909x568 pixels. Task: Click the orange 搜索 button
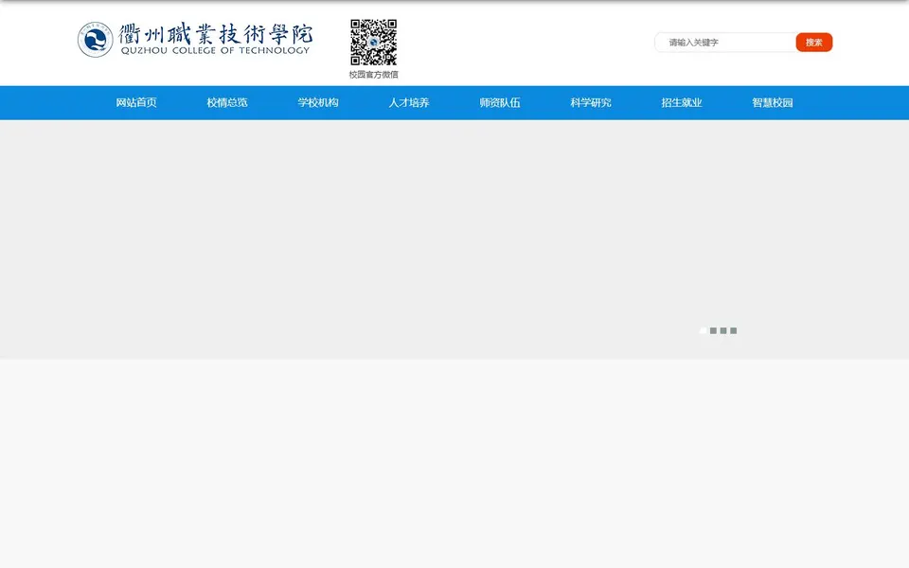[x=814, y=43]
